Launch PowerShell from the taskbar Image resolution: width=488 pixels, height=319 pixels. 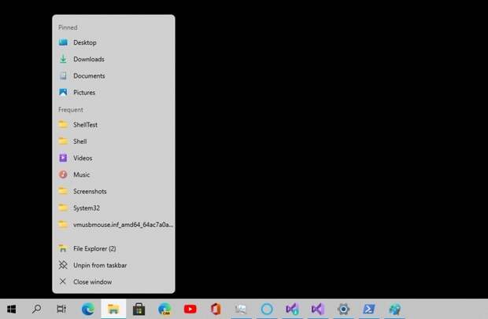coord(369,309)
